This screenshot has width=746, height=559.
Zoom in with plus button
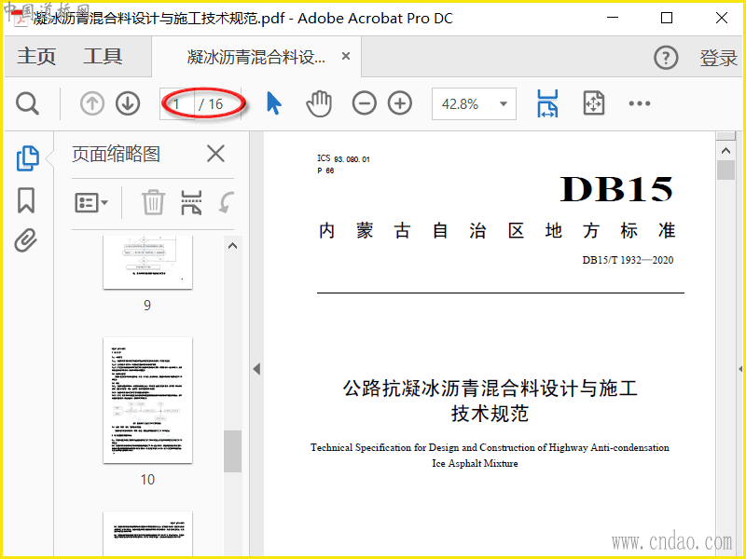coord(400,103)
